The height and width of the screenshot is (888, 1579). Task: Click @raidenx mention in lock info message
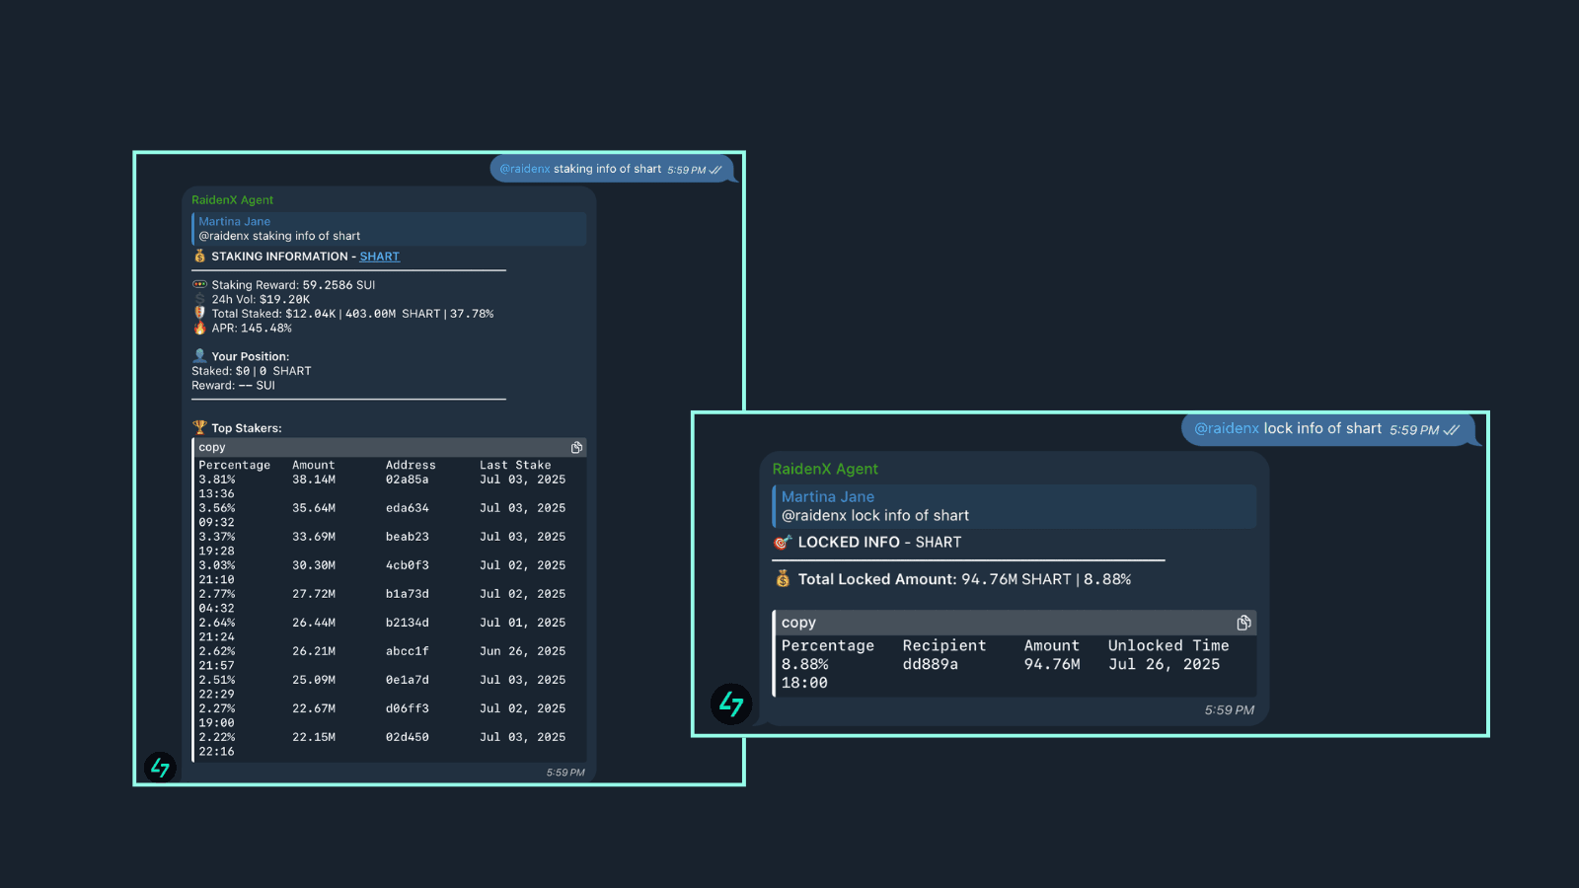1227,428
